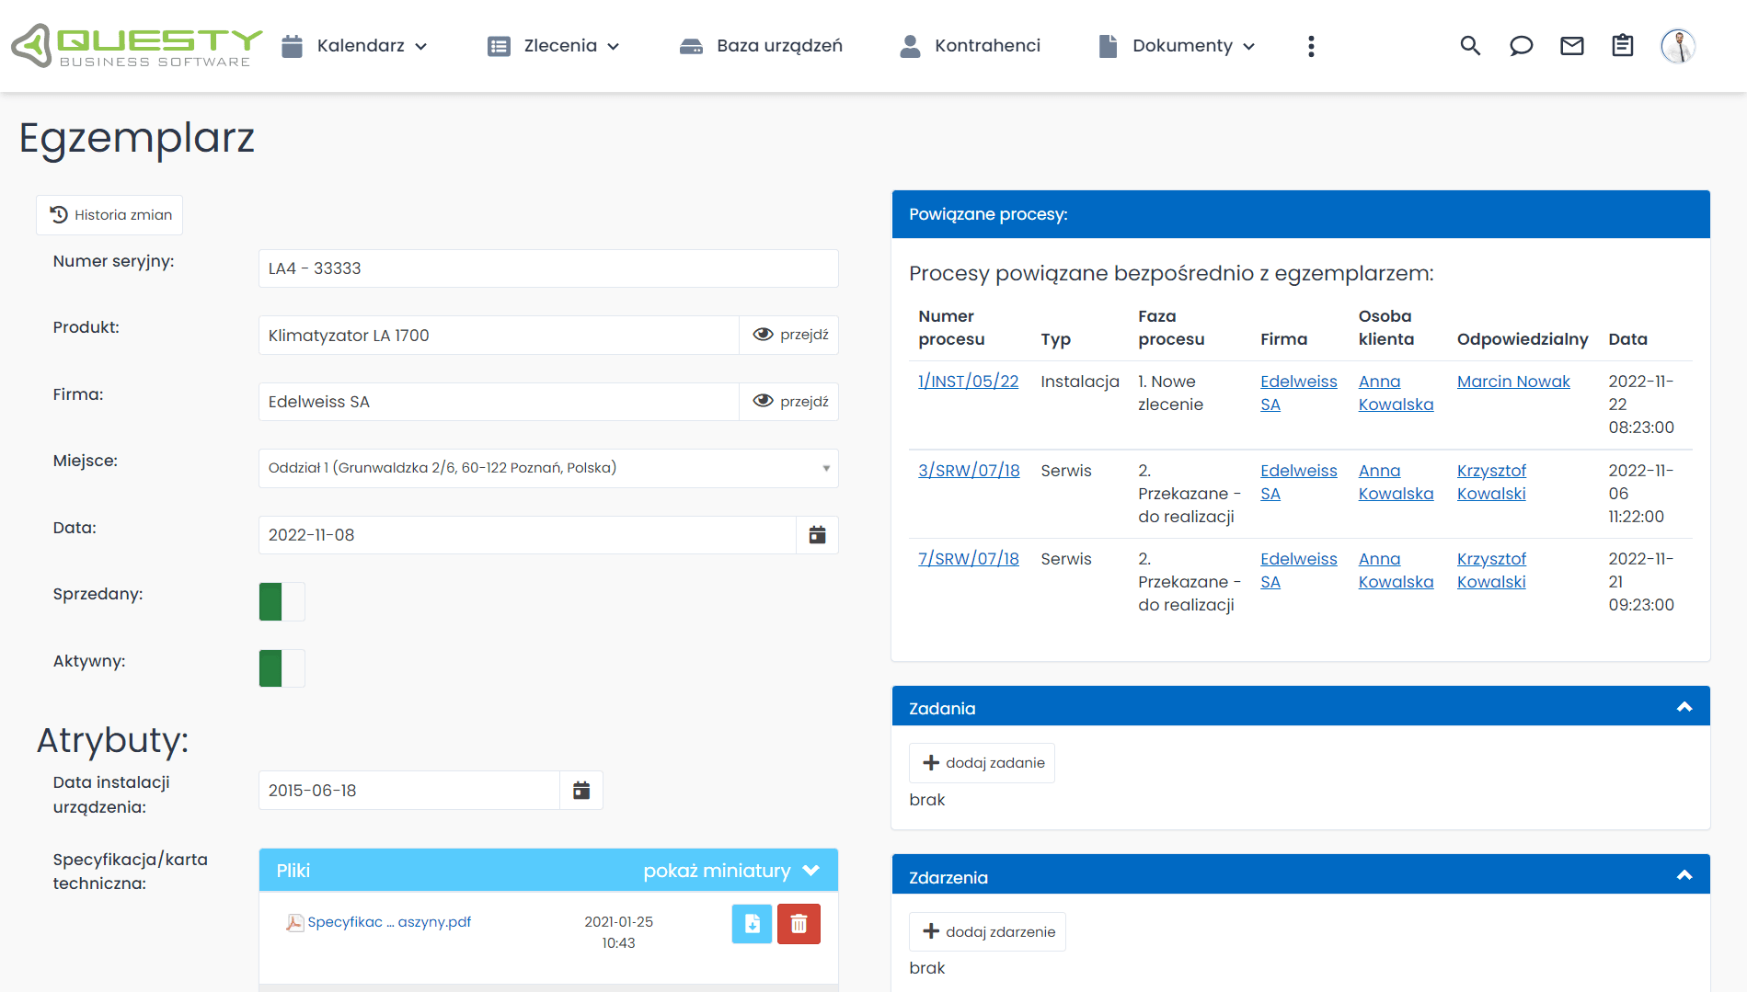
Task: Open process 3/SRW/07/18
Action: (x=969, y=471)
